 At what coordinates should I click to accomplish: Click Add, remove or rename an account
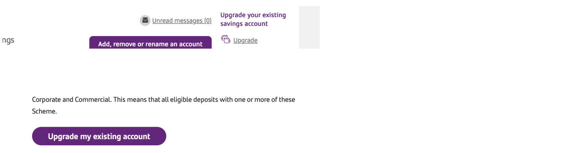[150, 43]
